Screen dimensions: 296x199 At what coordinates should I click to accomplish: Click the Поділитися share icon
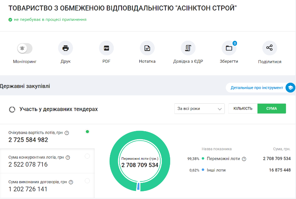tap(270, 48)
